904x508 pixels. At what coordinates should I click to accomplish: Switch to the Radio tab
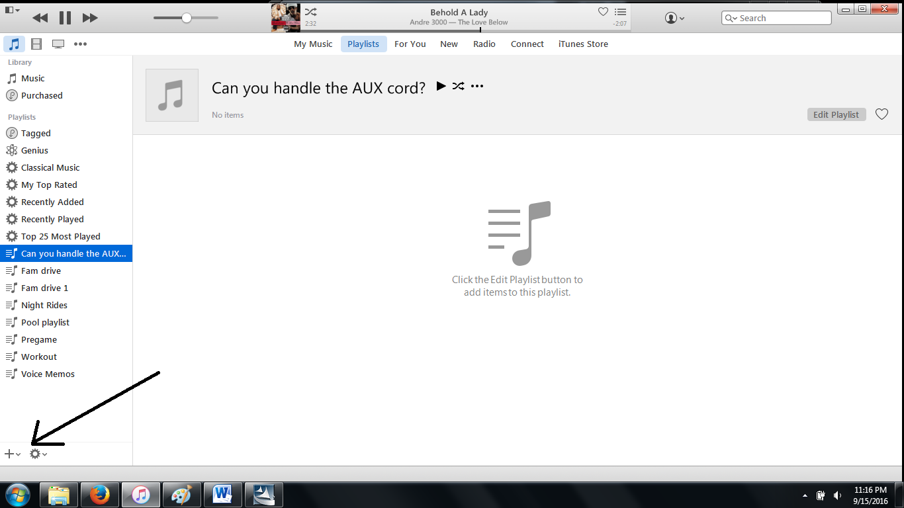484,44
